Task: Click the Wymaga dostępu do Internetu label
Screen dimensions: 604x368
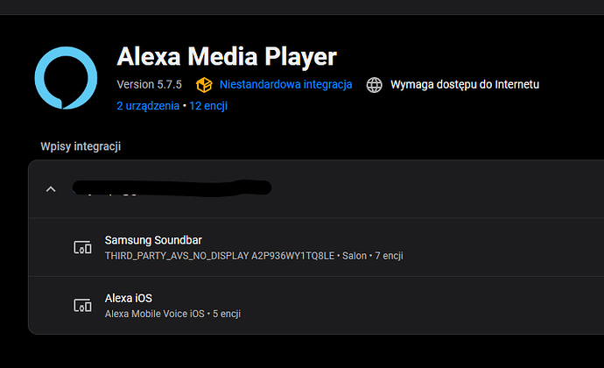Action: pyautogui.click(x=465, y=85)
